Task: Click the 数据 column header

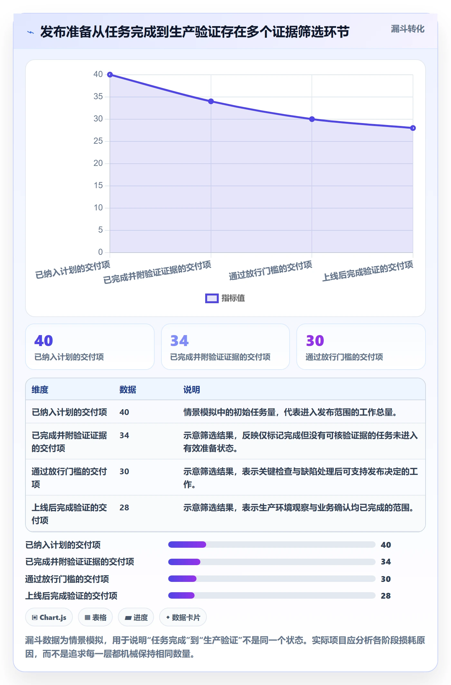Action: tap(128, 390)
